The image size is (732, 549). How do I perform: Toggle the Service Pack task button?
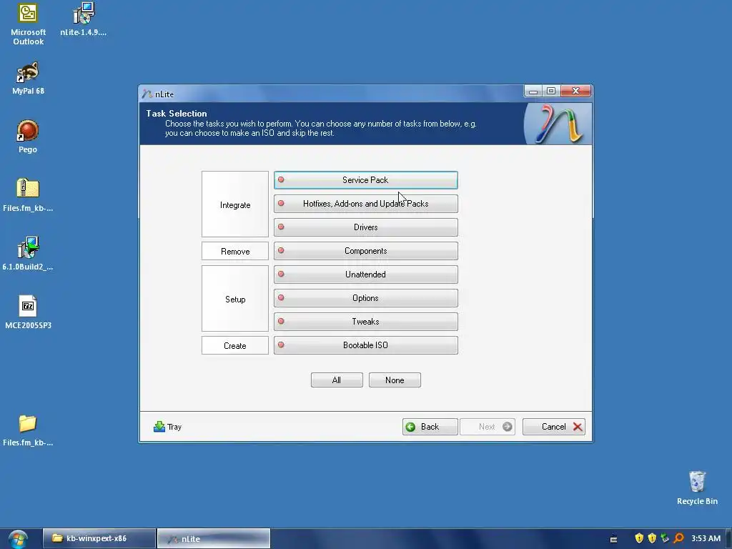click(x=365, y=180)
